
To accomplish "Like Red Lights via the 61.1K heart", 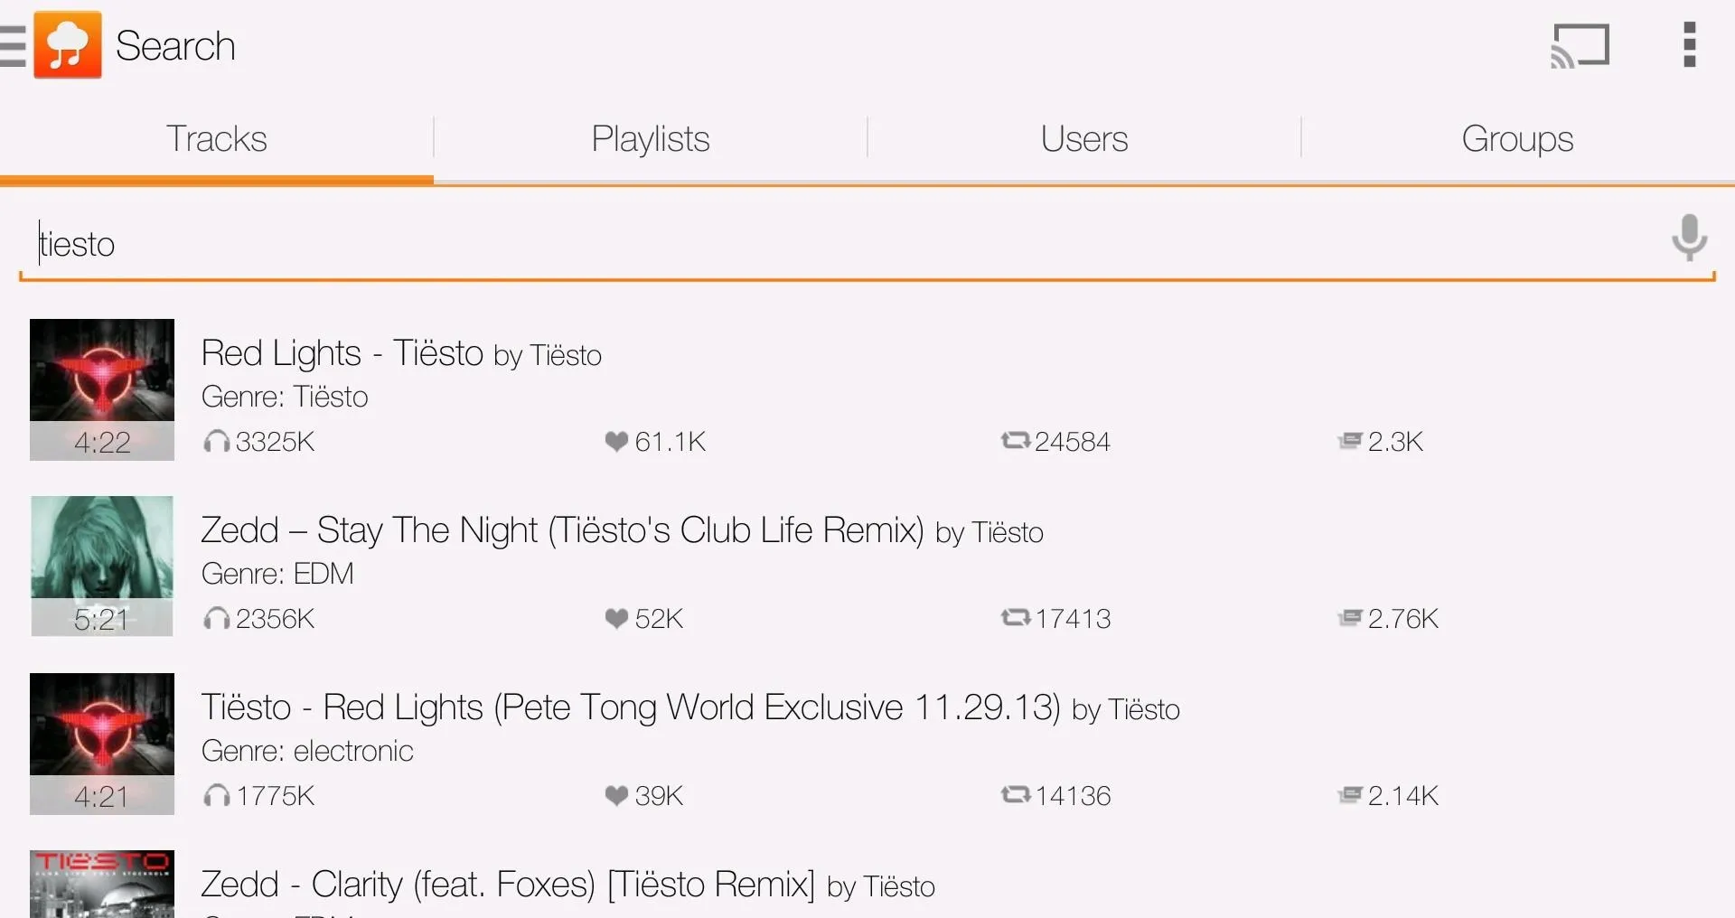I will (x=616, y=441).
